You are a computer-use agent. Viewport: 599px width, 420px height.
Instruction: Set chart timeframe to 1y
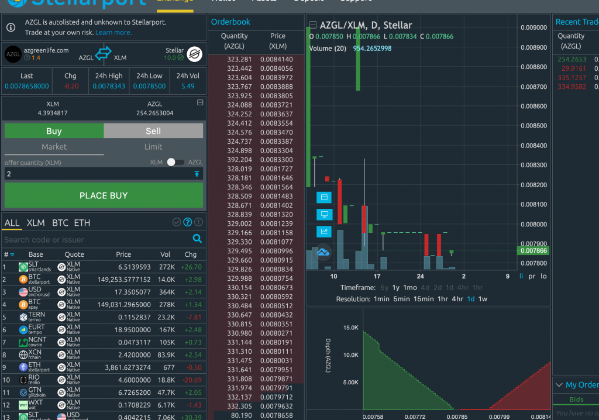[x=396, y=288]
